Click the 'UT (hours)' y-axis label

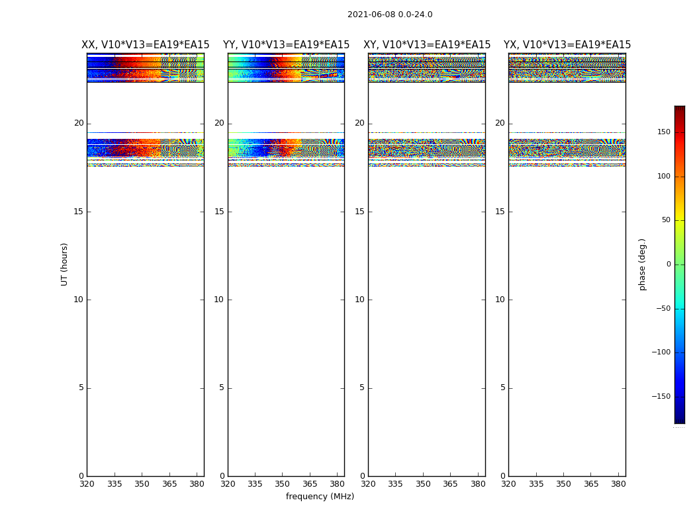coord(64,264)
